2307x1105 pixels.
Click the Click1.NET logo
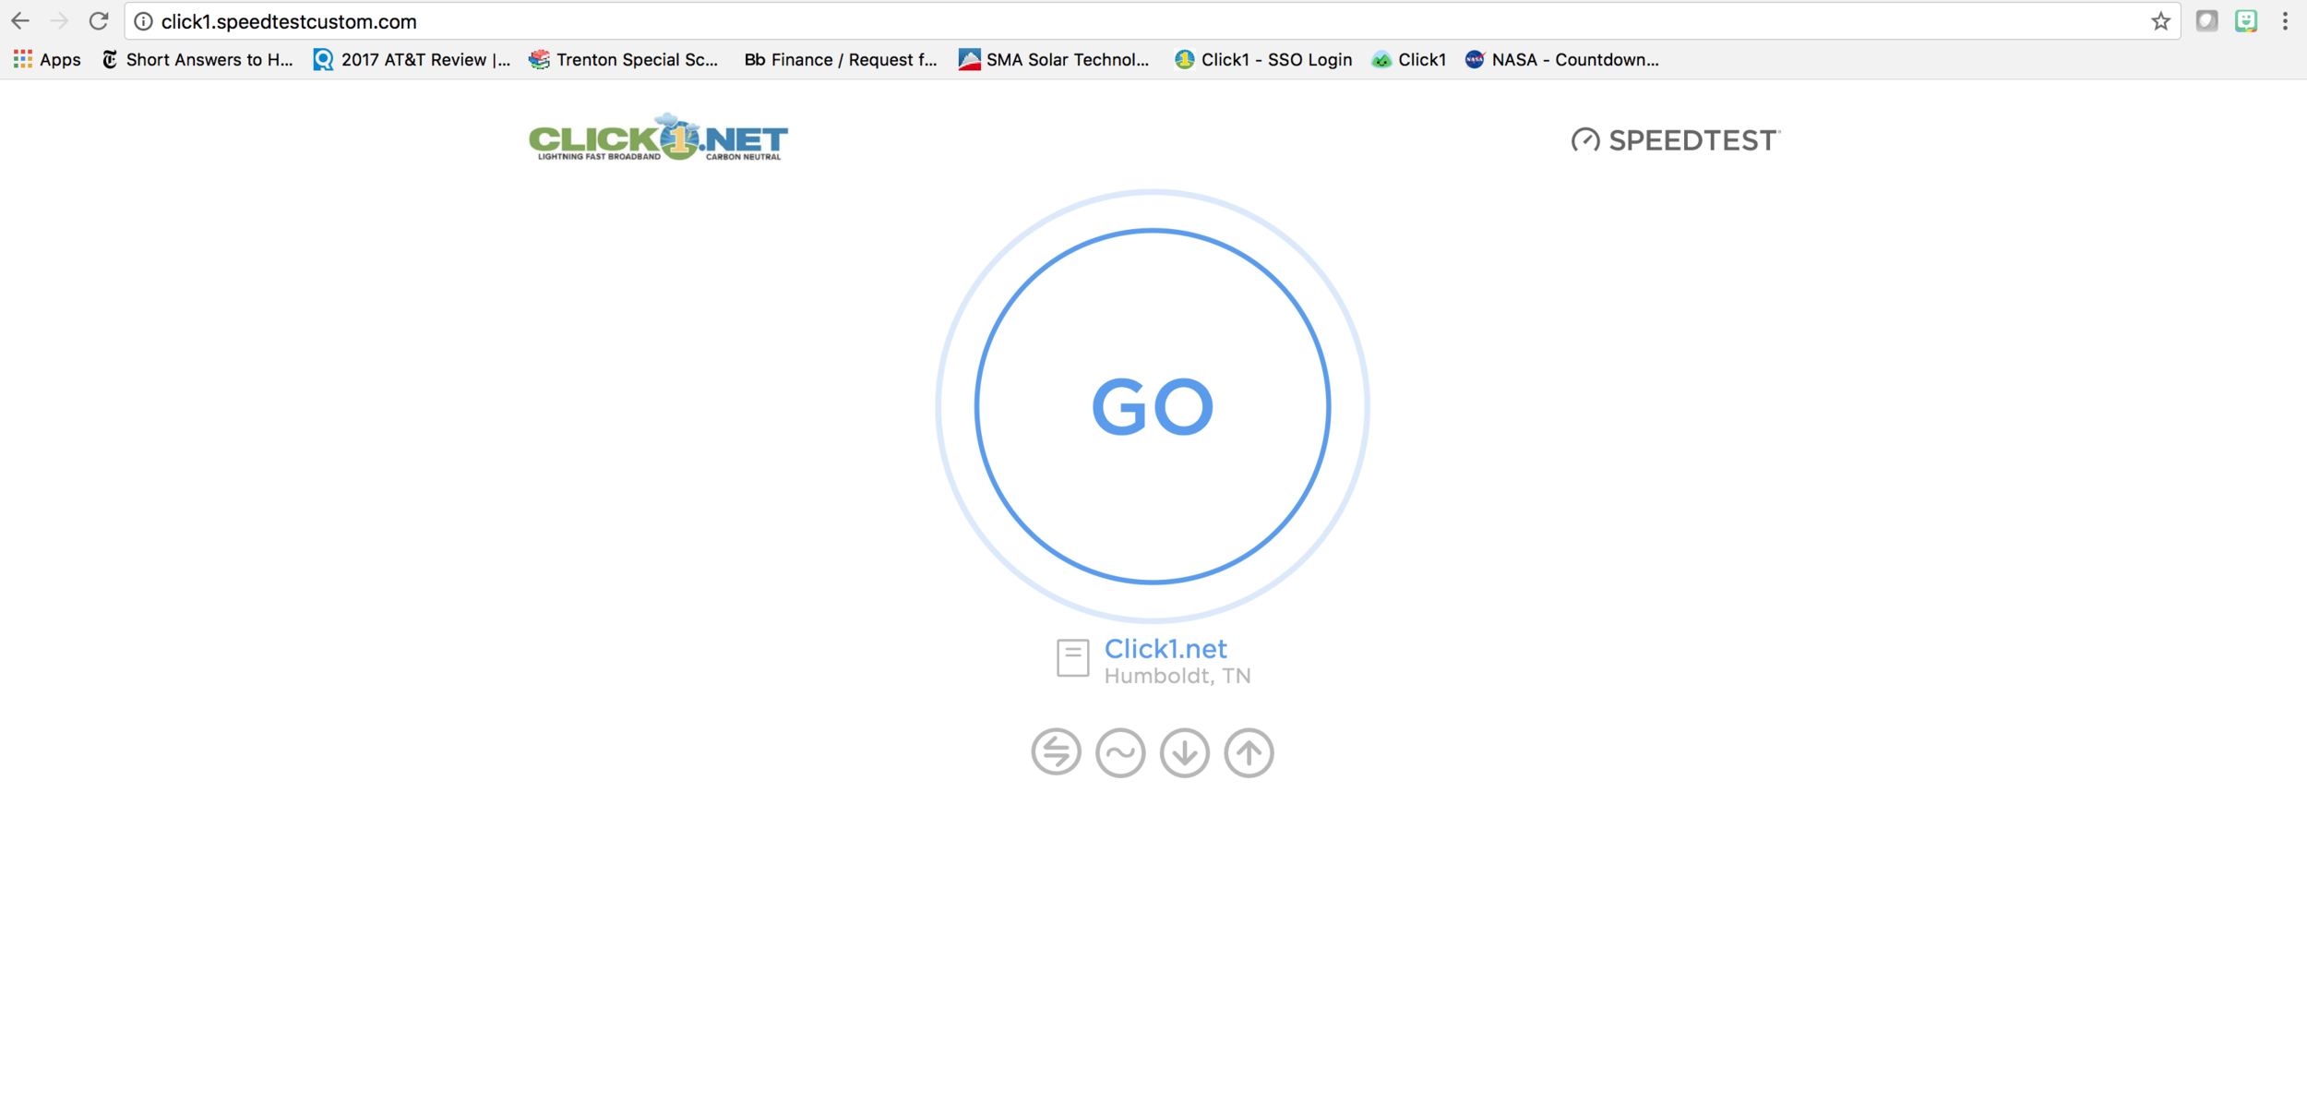pyautogui.click(x=658, y=138)
